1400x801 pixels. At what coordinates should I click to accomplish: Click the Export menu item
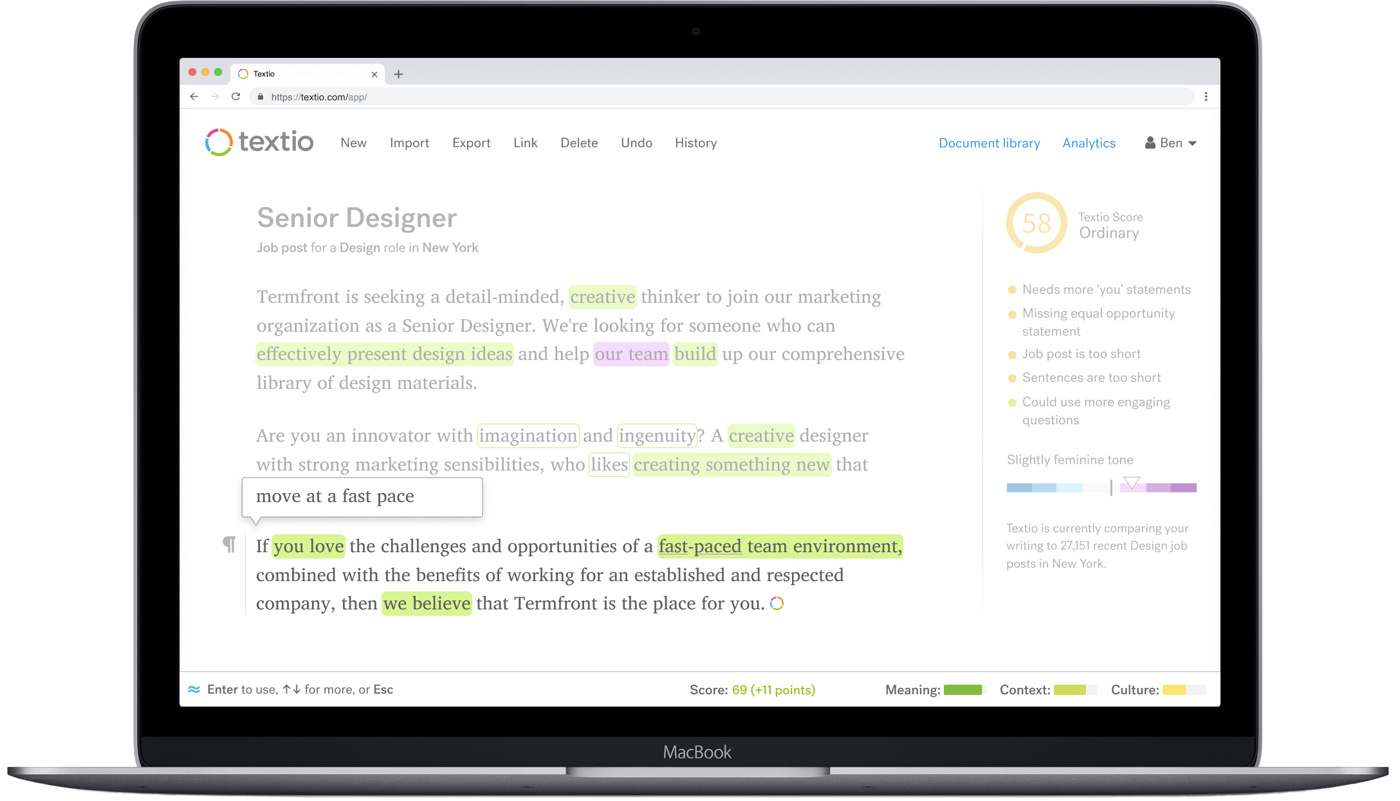tap(470, 142)
